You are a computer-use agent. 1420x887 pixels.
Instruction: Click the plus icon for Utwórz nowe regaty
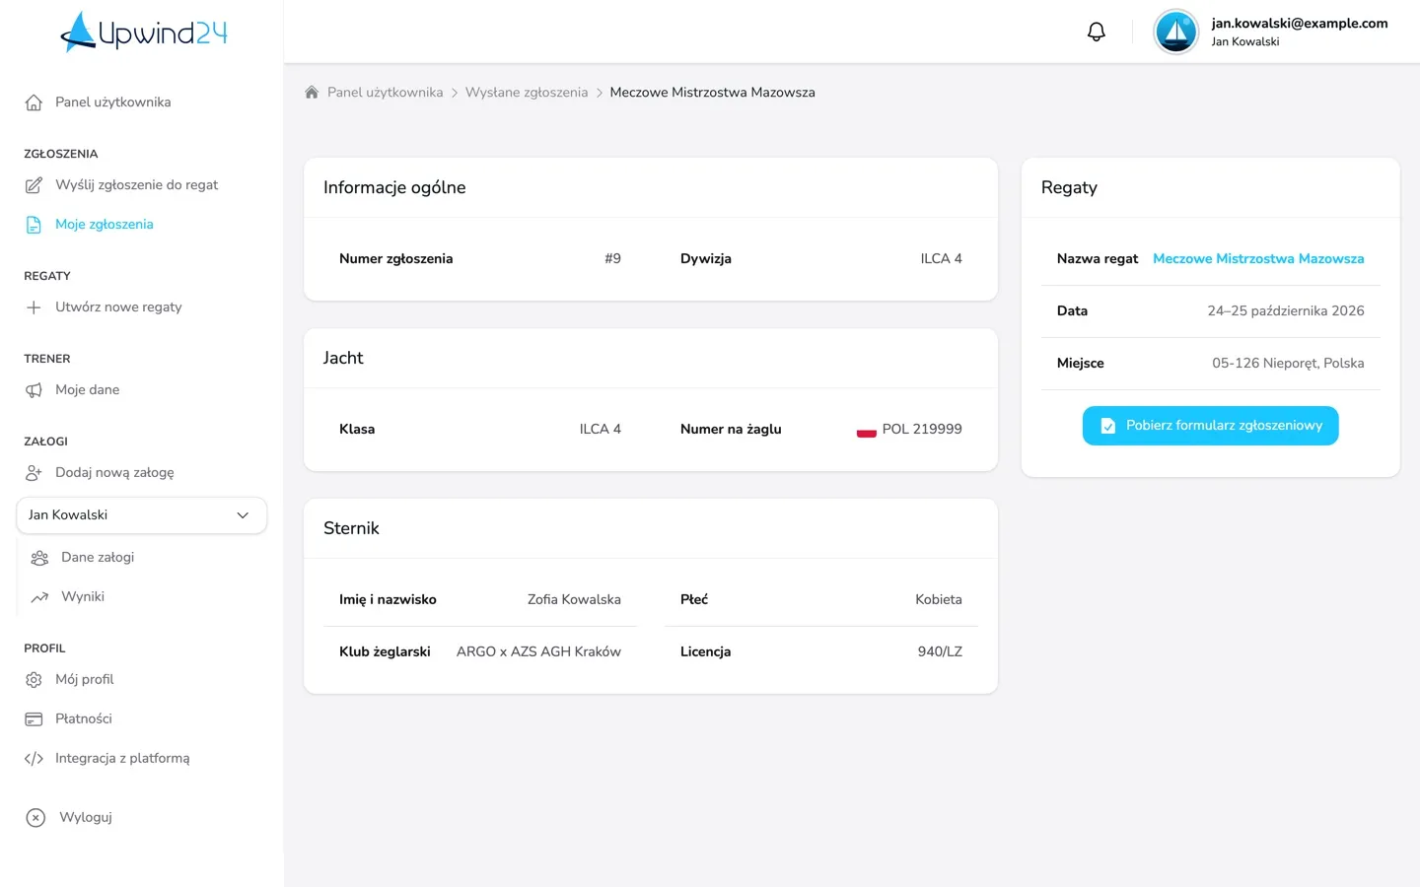(x=34, y=307)
